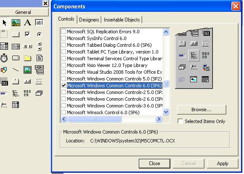Select the Toolbar control in the toolbox
Viewport: 244px width, 174px height.
click(27, 81)
